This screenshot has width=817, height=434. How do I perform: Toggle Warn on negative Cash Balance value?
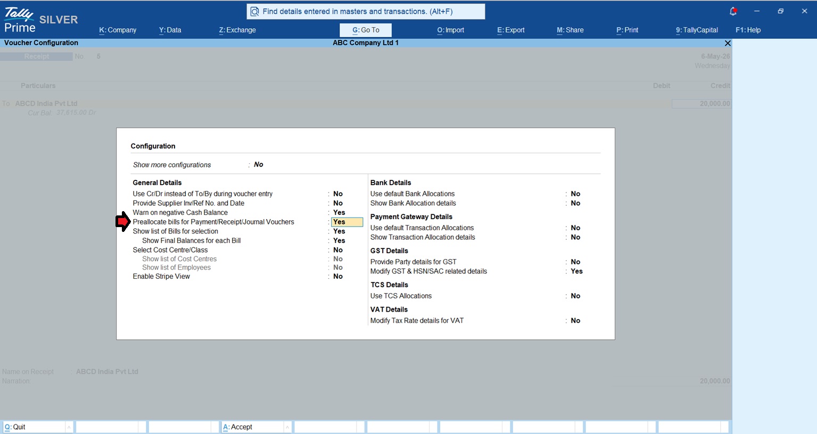(x=339, y=212)
